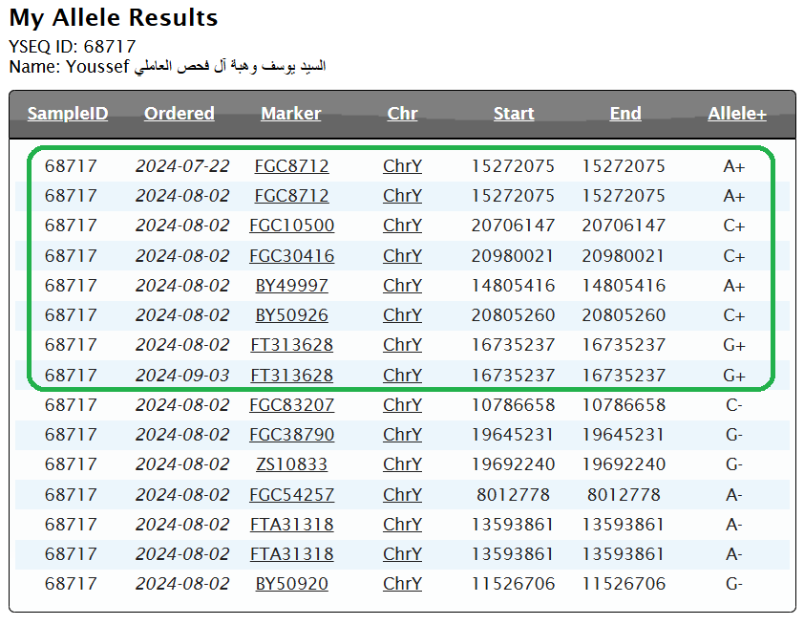
Task: Click ChrY in the BY49997 row
Action: (x=402, y=286)
